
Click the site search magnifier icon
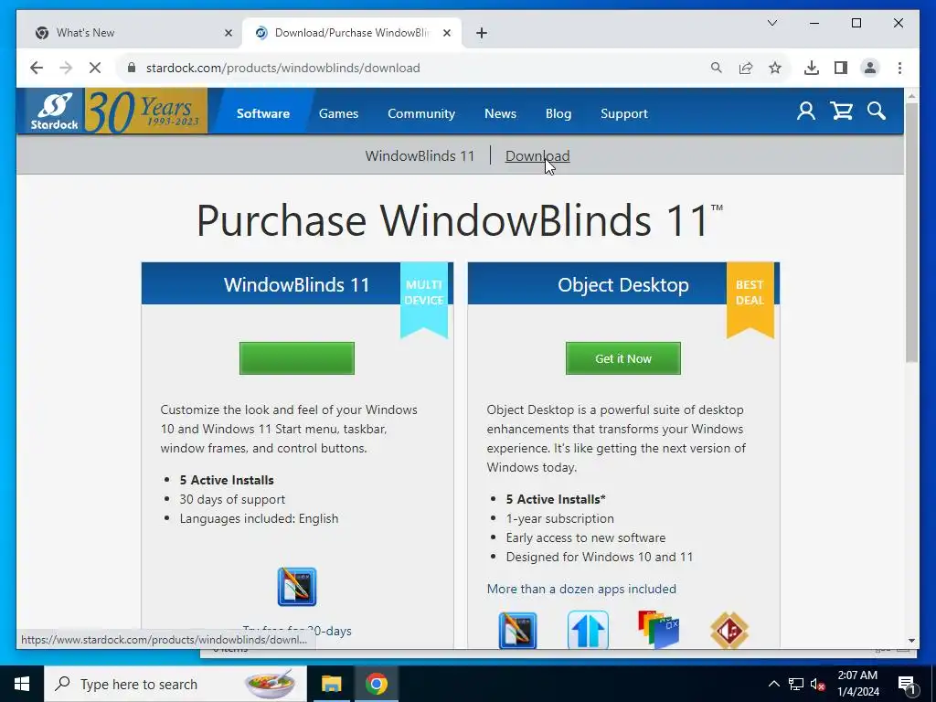pos(877,111)
